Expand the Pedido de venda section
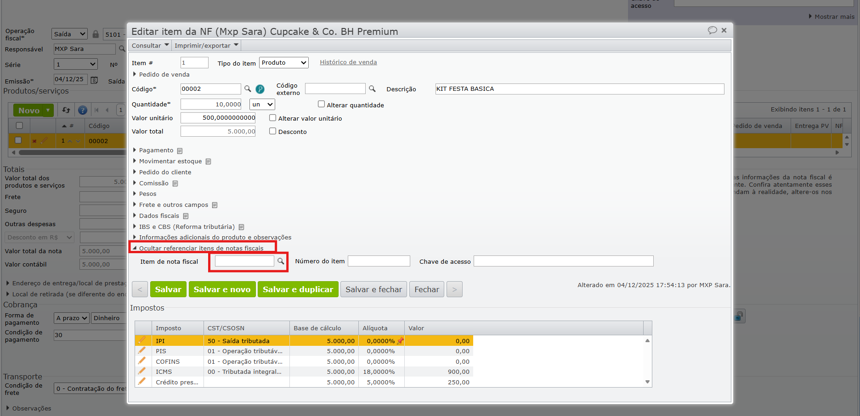This screenshot has height=416, width=860. click(161, 74)
